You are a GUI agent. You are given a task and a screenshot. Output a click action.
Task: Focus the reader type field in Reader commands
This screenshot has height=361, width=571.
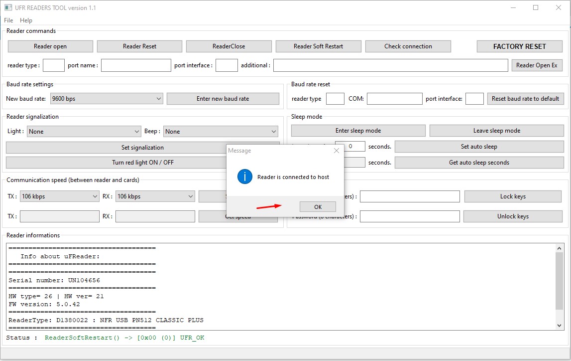coord(54,65)
